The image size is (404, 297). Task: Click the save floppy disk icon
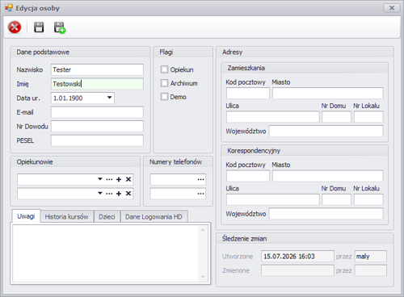coord(39,27)
